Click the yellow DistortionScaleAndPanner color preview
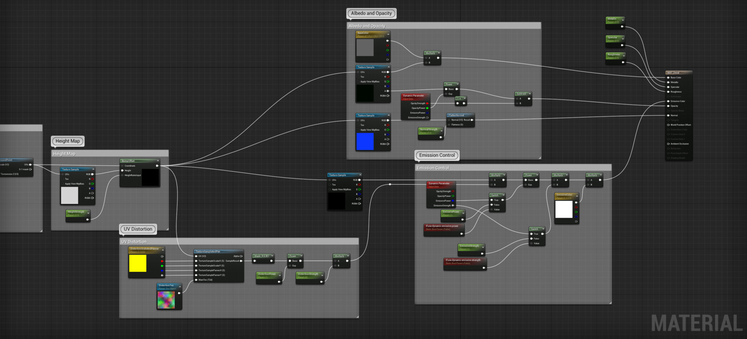The height and width of the screenshot is (339, 747). pyautogui.click(x=138, y=263)
